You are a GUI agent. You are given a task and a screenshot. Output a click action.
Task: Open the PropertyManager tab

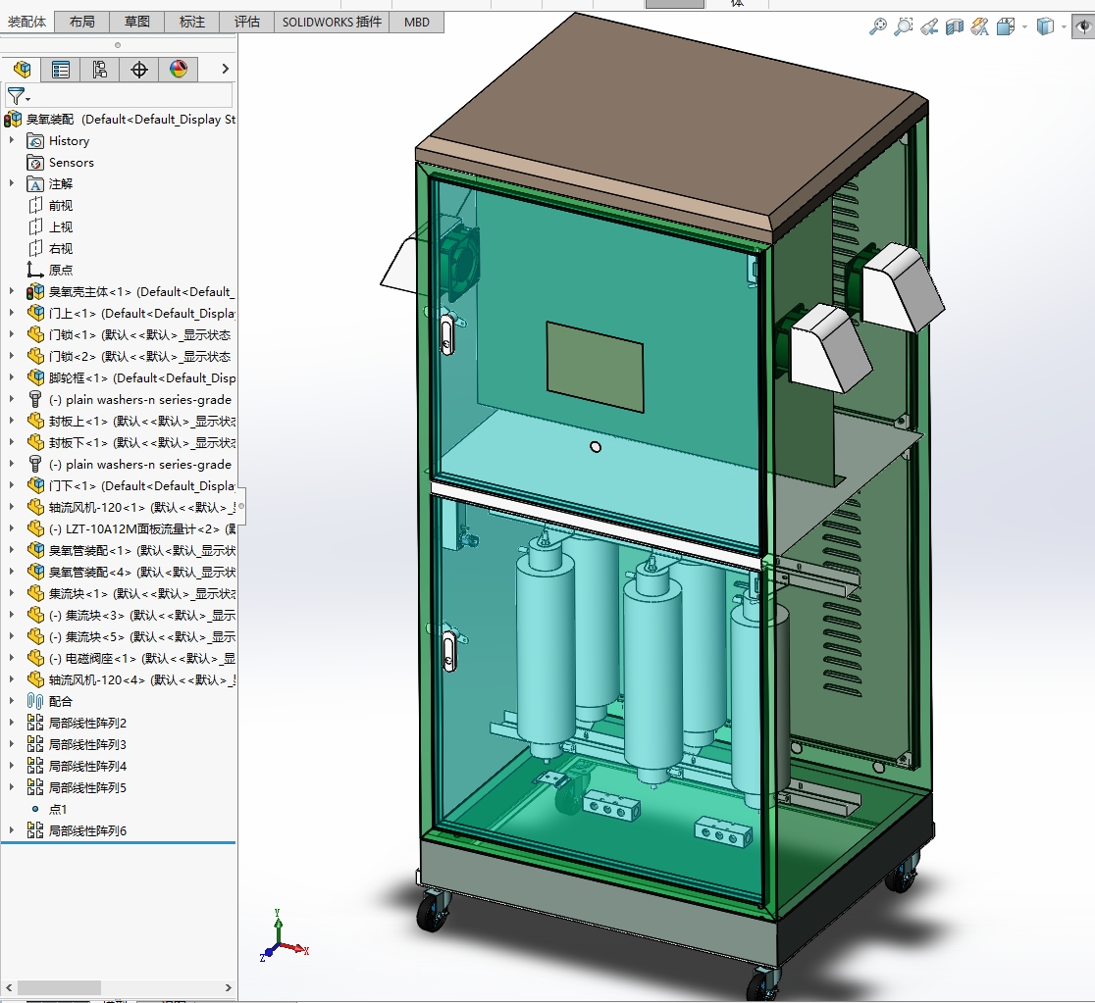tap(61, 69)
